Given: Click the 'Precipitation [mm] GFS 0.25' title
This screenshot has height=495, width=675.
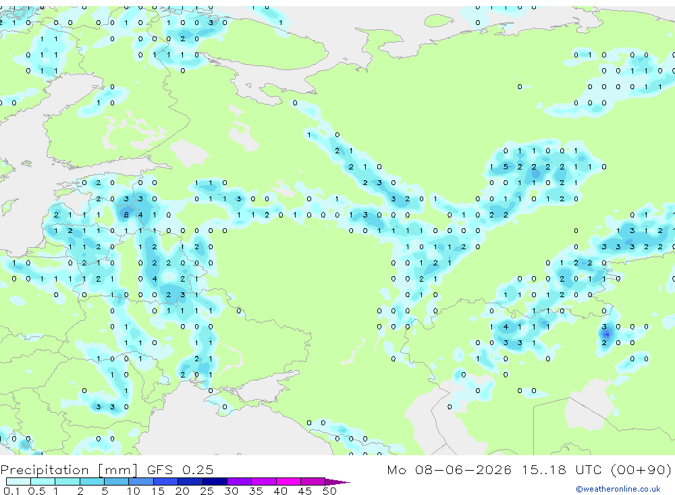Looking at the screenshot, I should pos(107,469).
